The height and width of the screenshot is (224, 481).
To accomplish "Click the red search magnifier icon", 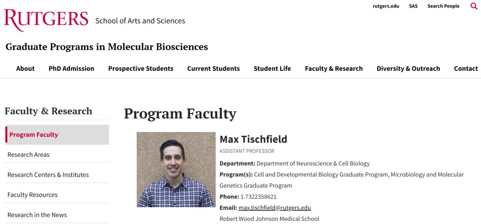I will point(474,6).
